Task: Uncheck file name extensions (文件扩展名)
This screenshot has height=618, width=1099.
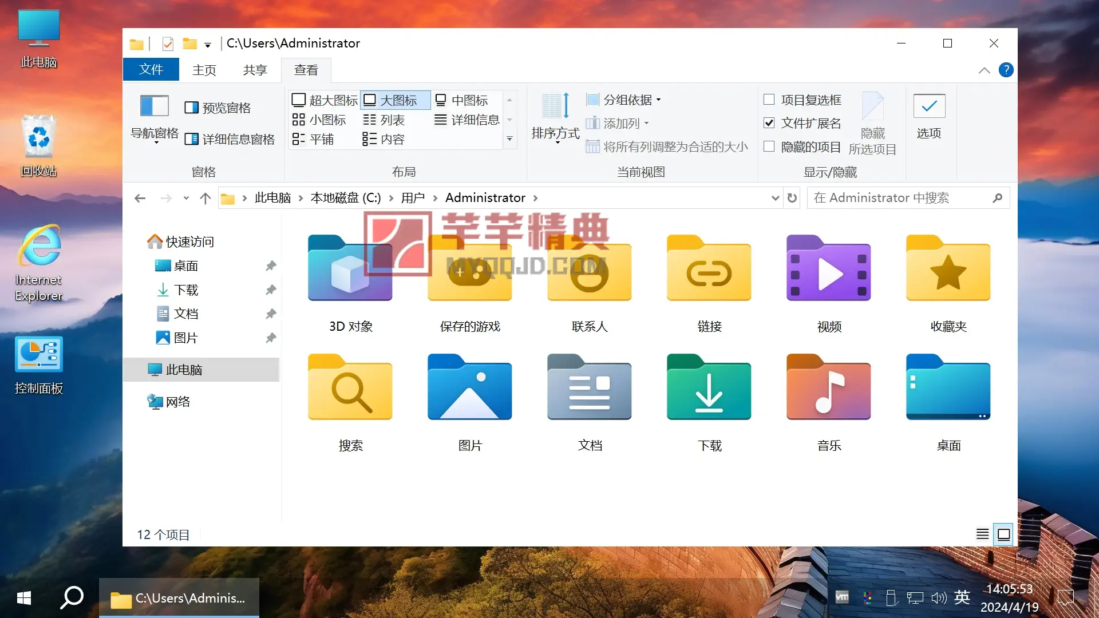Action: click(769, 123)
